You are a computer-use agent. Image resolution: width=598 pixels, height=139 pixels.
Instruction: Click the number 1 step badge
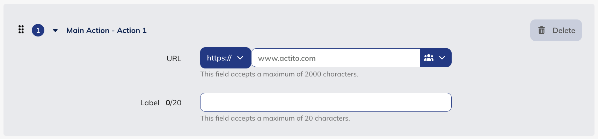coord(38,30)
